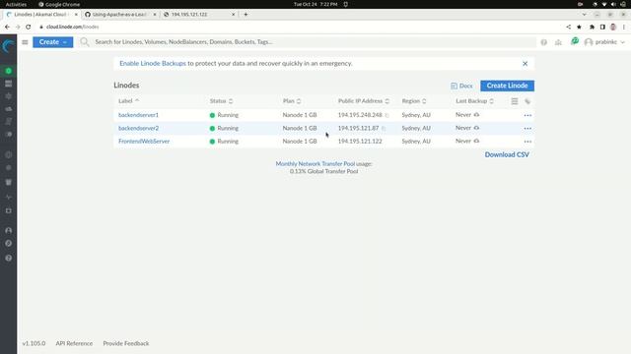Open the Account person sidebar icon
The image size is (631, 354).
[x=9, y=230]
